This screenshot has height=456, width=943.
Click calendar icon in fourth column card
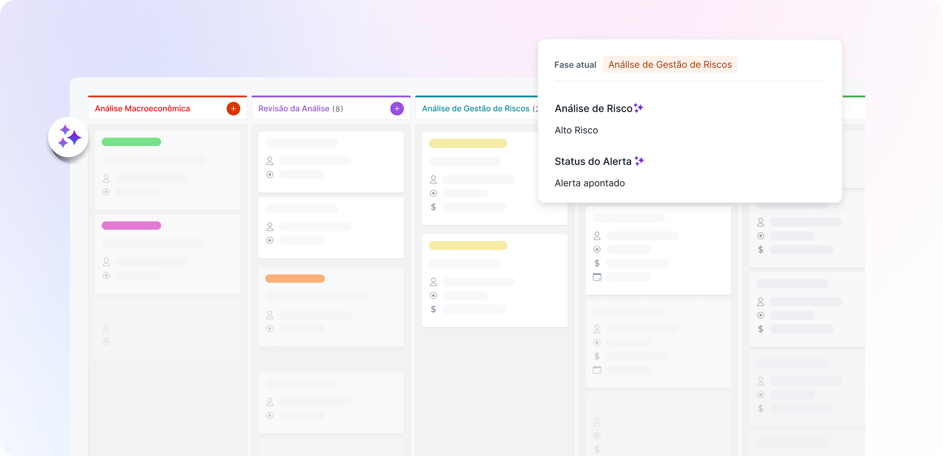click(597, 277)
